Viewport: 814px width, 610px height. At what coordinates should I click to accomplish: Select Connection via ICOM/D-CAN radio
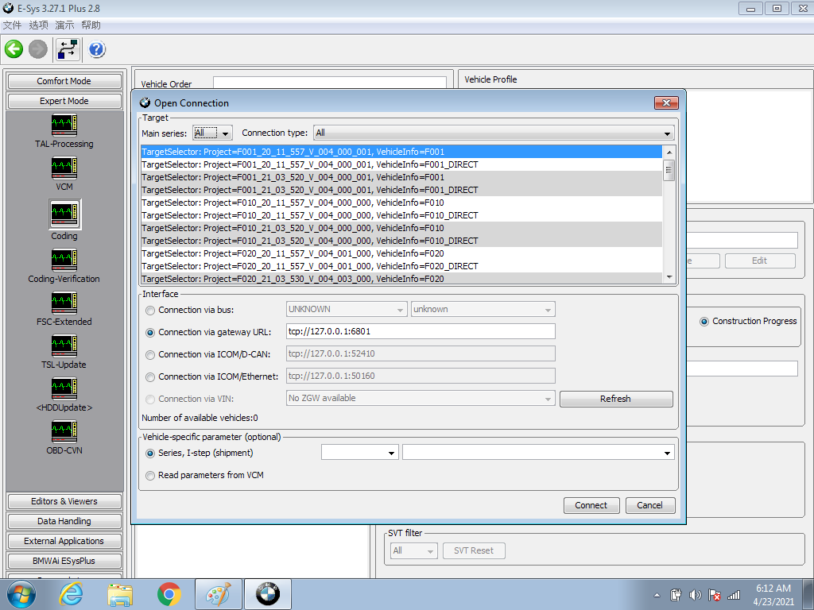(150, 355)
